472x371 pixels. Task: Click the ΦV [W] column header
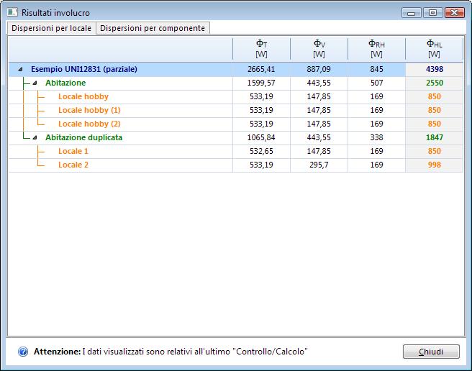coord(319,48)
